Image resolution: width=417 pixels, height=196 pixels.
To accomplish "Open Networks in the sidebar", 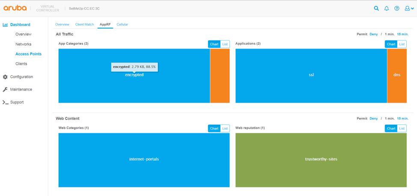I will tap(23, 44).
